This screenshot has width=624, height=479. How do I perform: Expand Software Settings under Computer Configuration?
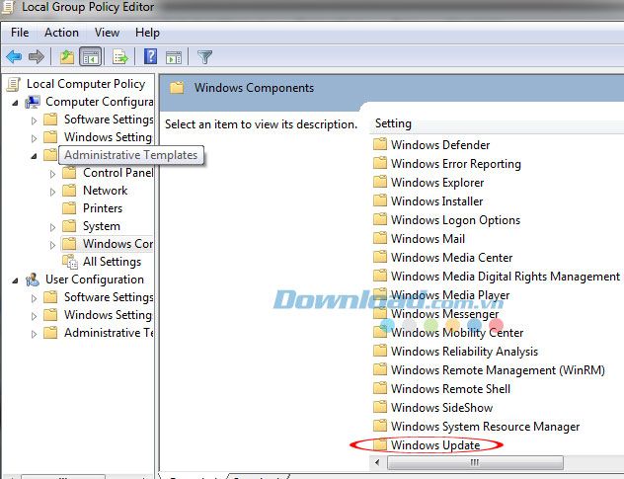point(35,120)
